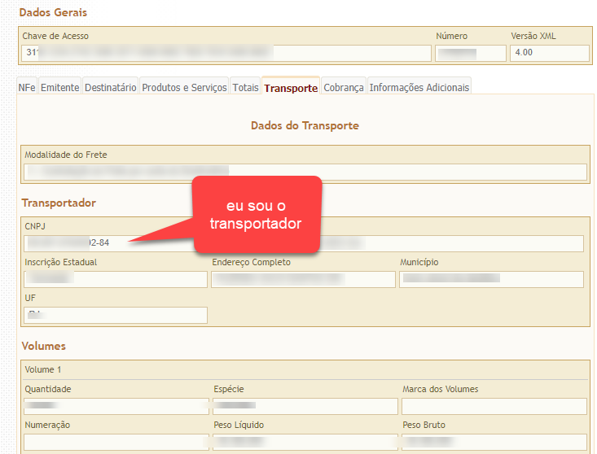Image resolution: width=597 pixels, height=454 pixels.
Task: Select the Transporte tab
Action: point(291,87)
